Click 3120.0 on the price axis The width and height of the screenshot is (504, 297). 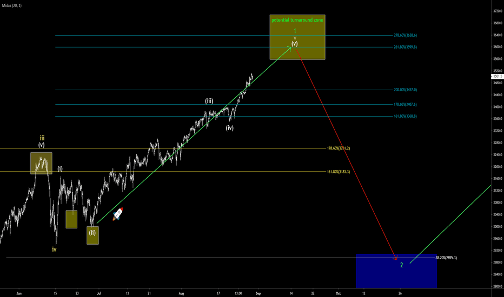(498, 191)
